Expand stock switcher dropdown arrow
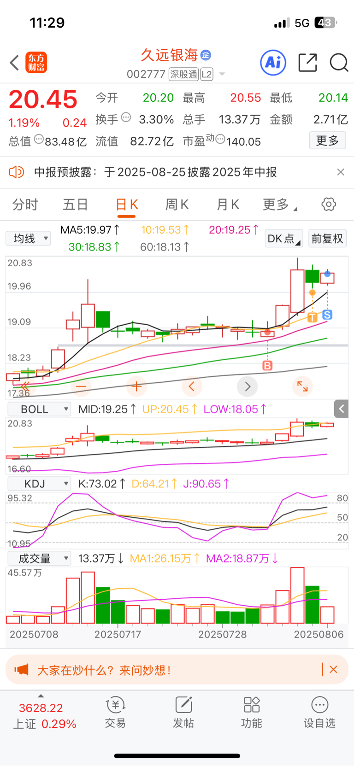 [222, 74]
